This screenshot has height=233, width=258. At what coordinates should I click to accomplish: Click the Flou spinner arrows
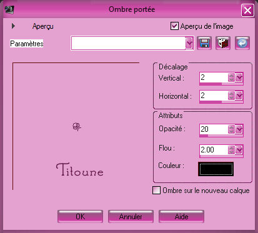click(x=231, y=149)
